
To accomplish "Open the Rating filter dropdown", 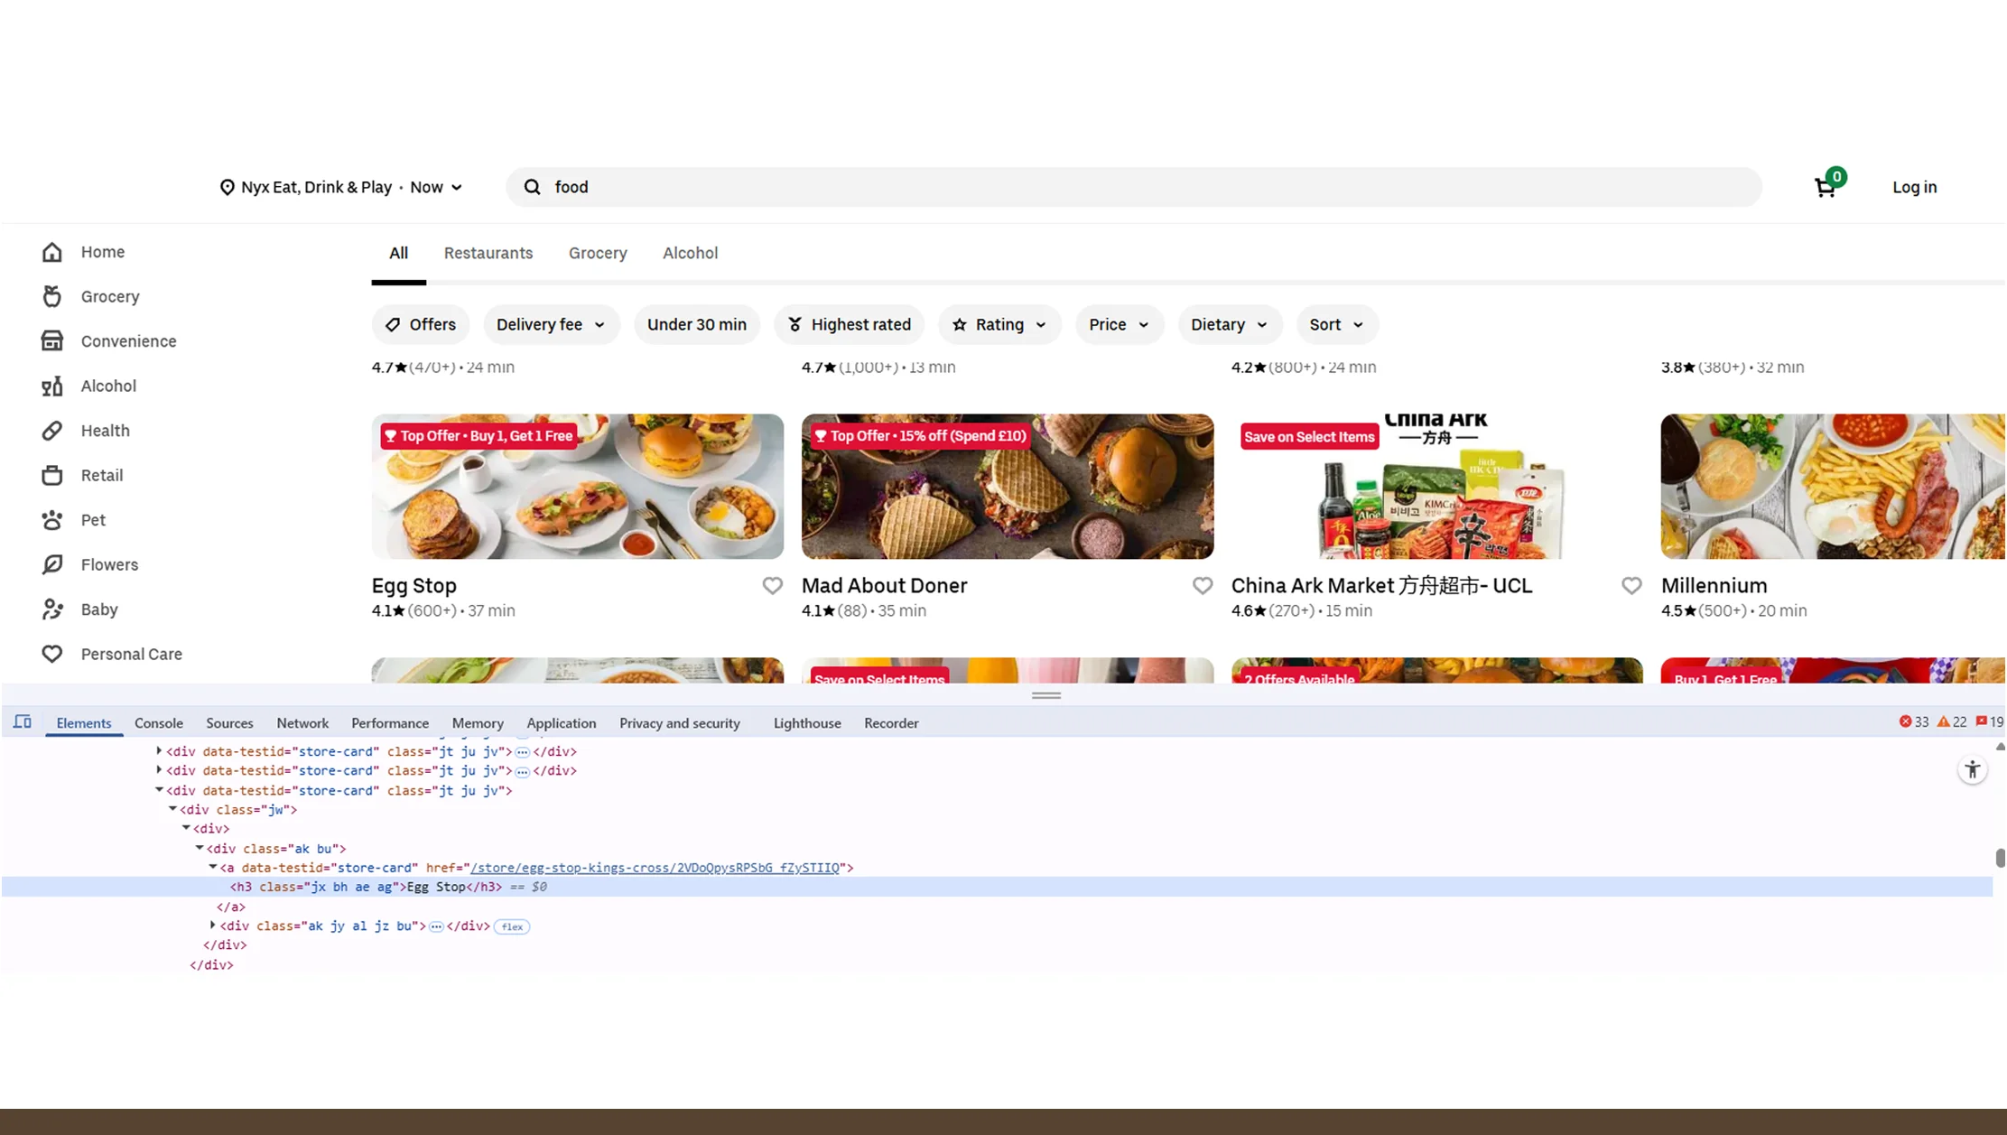I will (999, 324).
